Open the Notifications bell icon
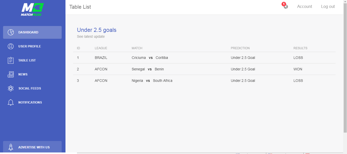Viewport: 347px width, 154px height. (x=11, y=102)
